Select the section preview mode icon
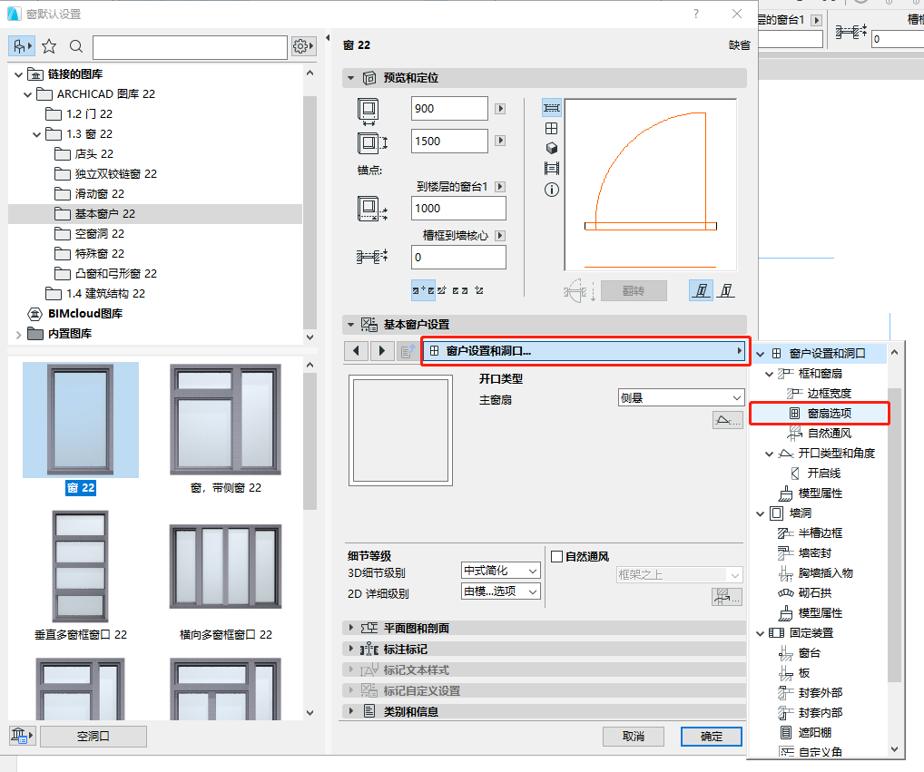Screen dimensions: 924x772 551,170
